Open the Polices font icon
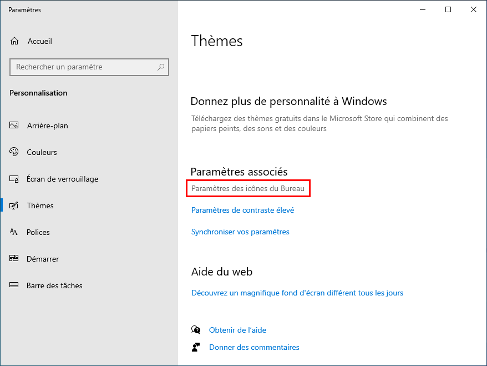487x366 pixels. click(x=14, y=232)
